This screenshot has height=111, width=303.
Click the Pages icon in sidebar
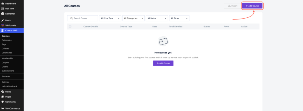[3, 97]
